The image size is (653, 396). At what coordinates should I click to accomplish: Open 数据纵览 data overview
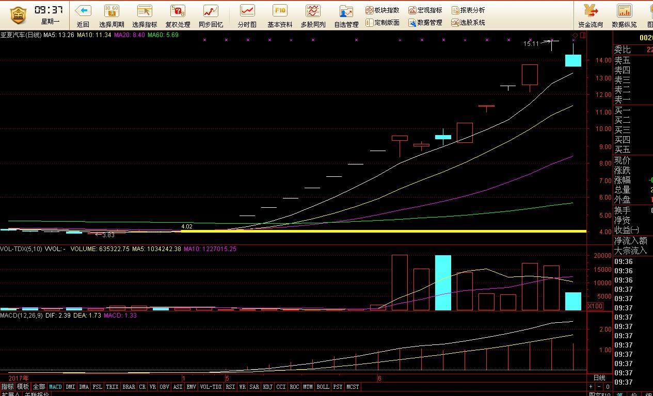click(x=624, y=15)
